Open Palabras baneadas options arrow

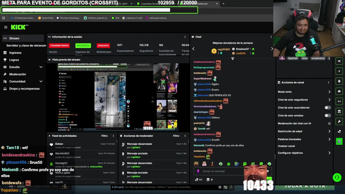[329, 139]
